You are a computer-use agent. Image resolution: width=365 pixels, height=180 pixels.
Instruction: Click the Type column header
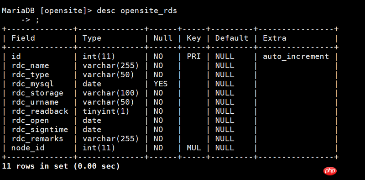pos(92,38)
